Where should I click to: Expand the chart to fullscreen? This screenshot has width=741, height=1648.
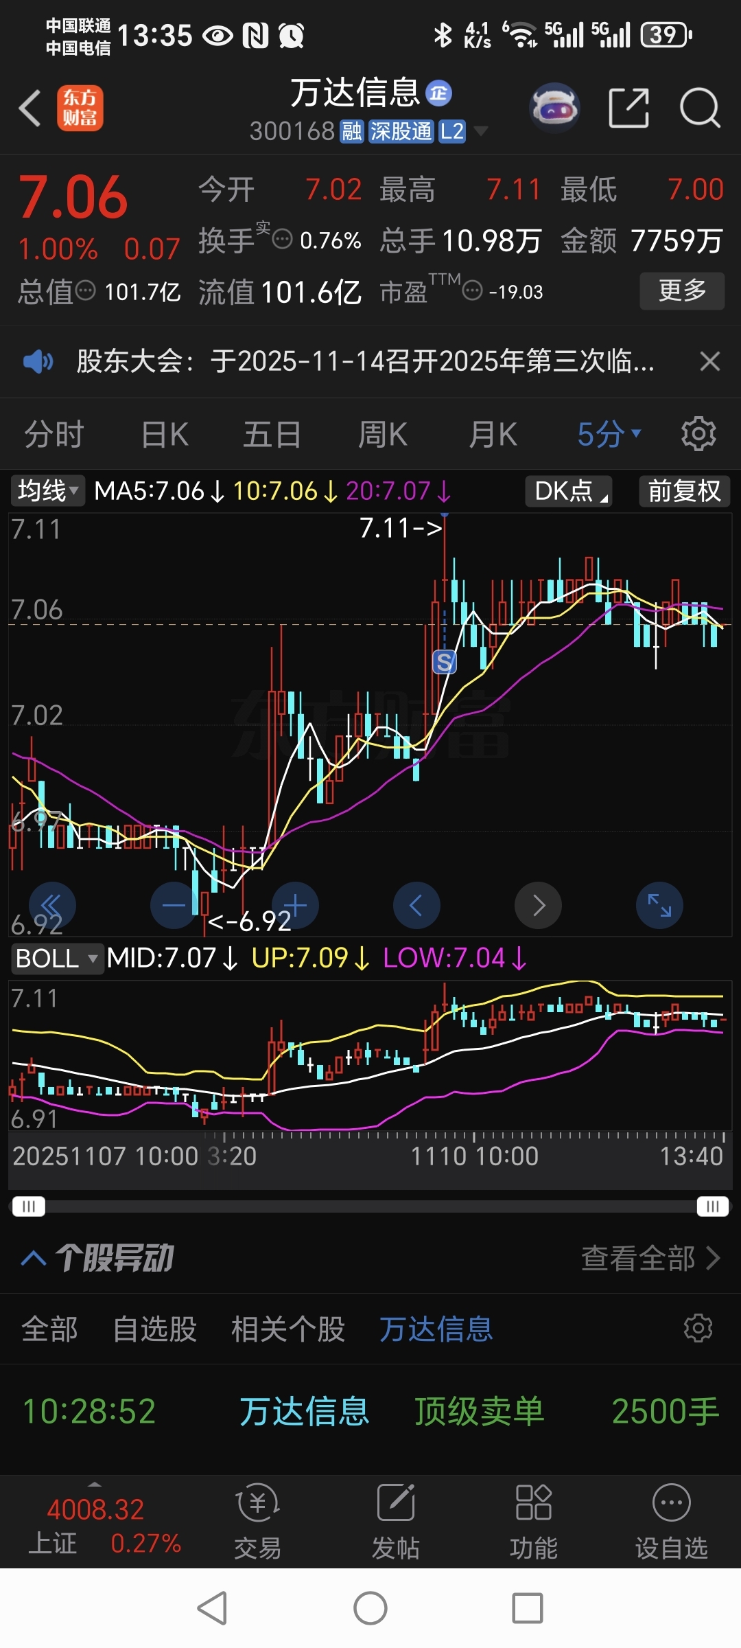[x=659, y=905]
